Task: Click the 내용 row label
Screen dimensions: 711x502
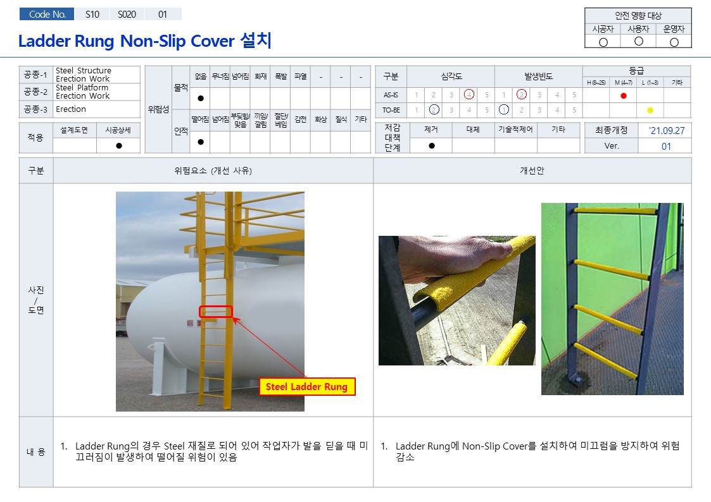Action: [36, 452]
